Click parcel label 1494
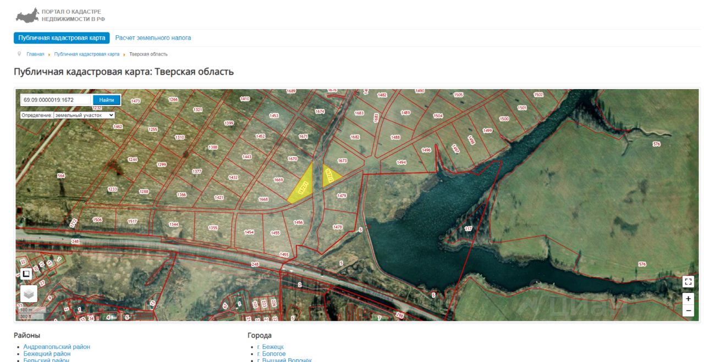 point(402,163)
